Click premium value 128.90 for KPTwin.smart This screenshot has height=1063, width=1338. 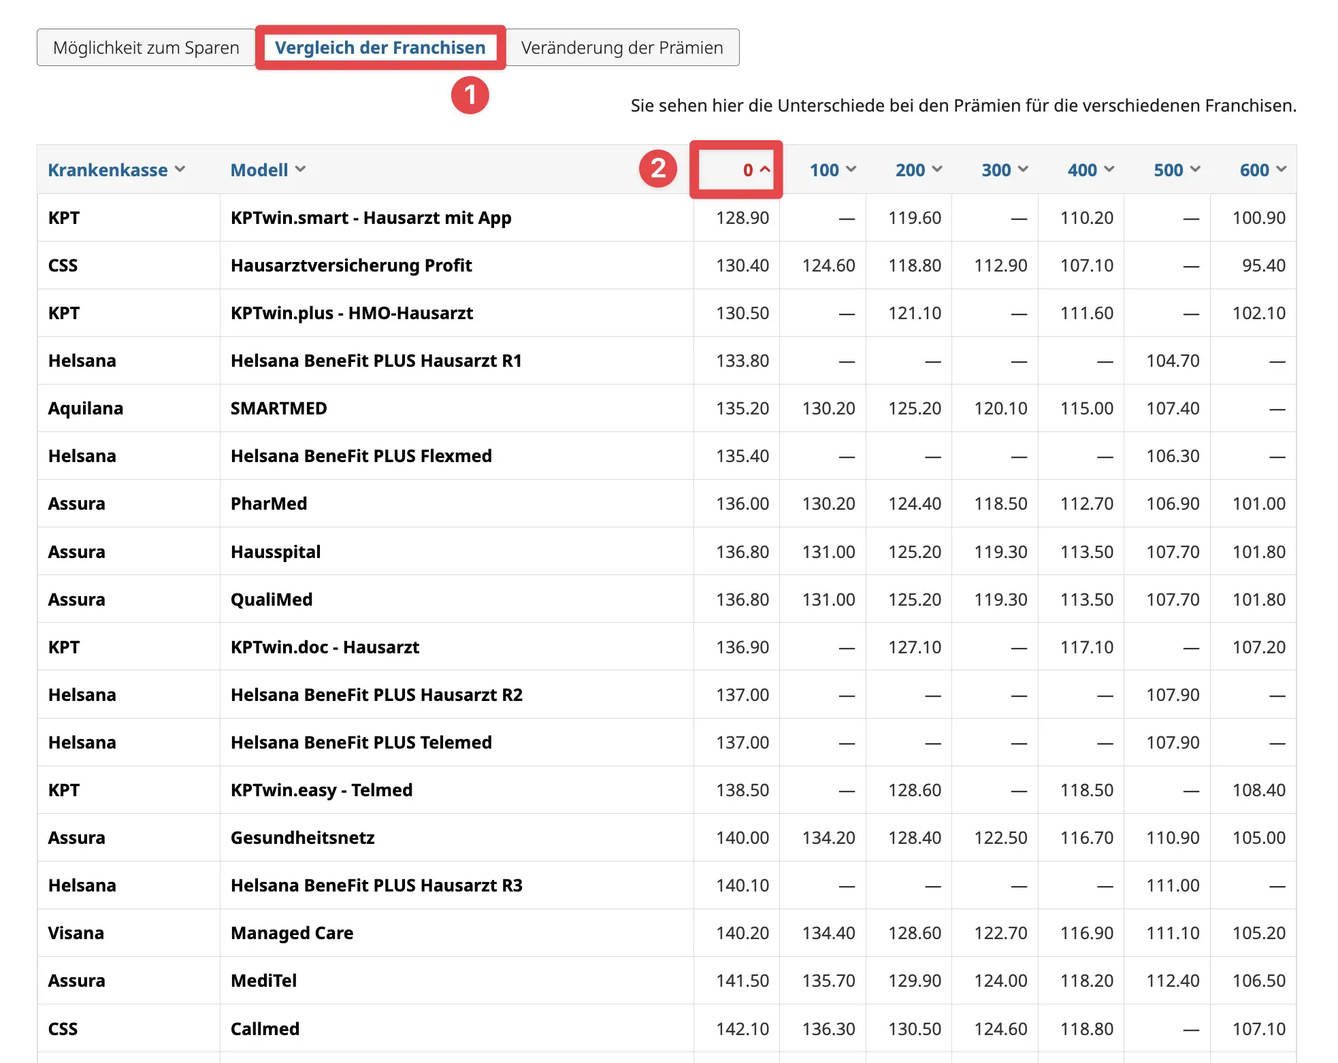[x=743, y=218]
